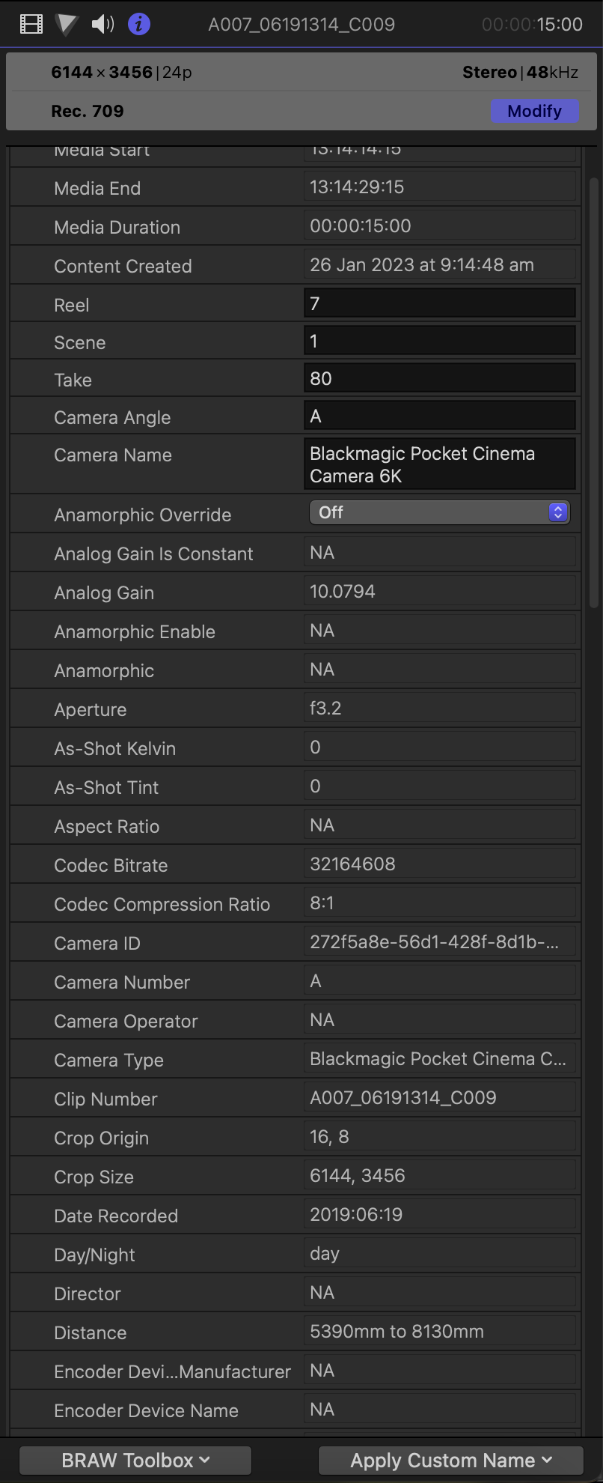Screen dimensions: 603x1483
Task: Open the Anamorphic Override dropdown
Action: pyautogui.click(x=440, y=512)
